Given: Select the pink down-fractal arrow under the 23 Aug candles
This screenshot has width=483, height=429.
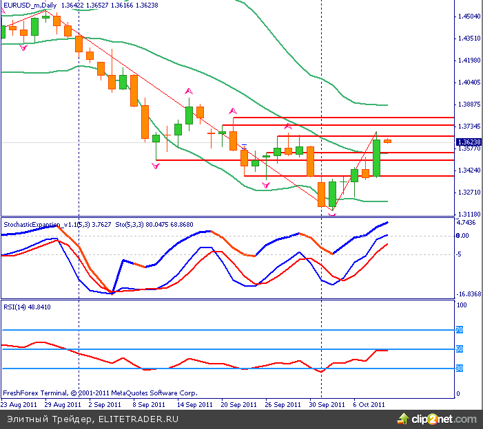Looking at the screenshot, I should (23, 47).
